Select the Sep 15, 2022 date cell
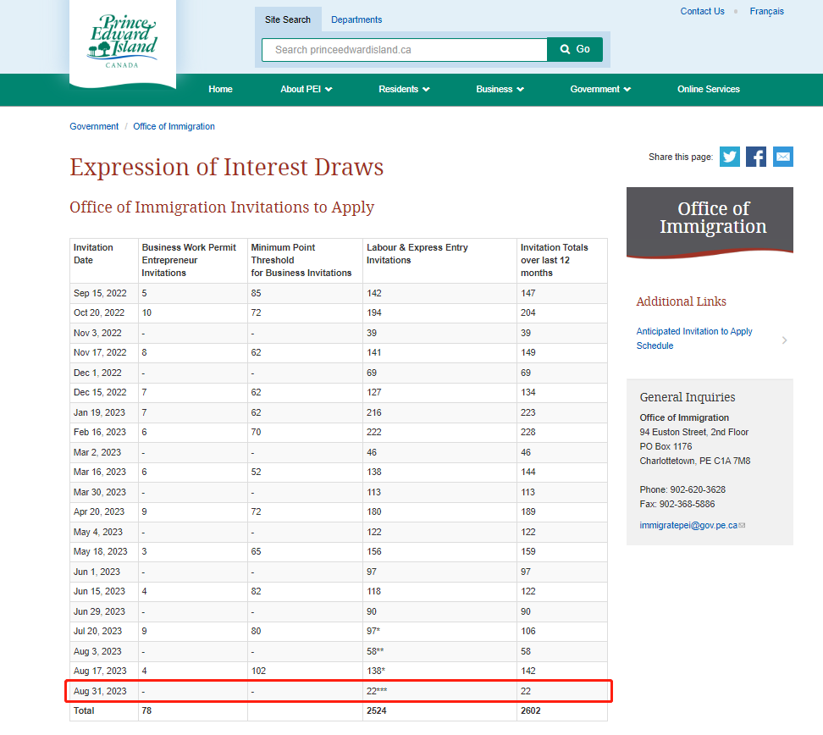The image size is (823, 735). pyautogui.click(x=104, y=294)
